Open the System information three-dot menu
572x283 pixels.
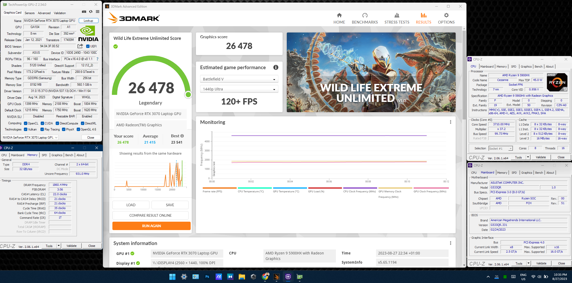coord(450,243)
